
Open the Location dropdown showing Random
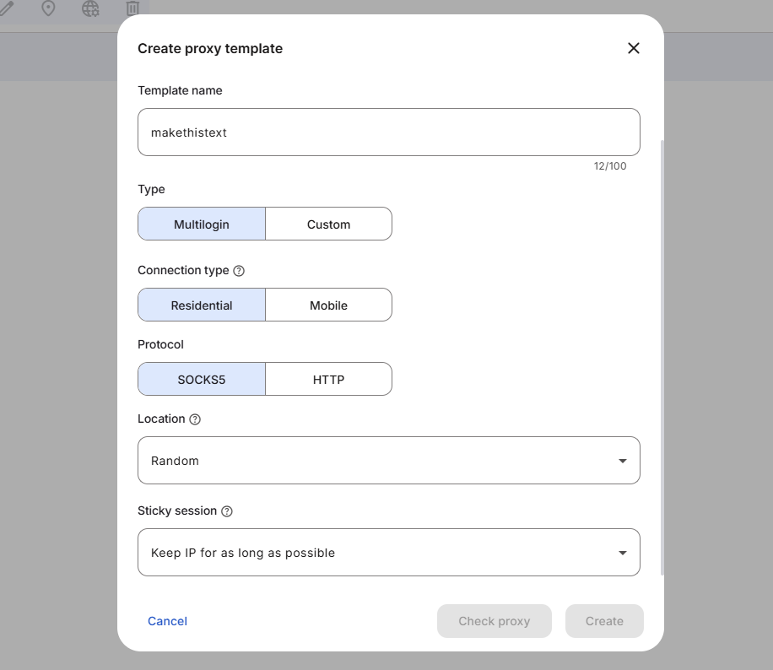point(388,461)
